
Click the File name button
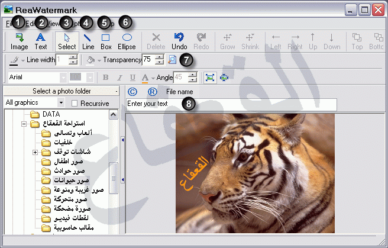pos(179,92)
